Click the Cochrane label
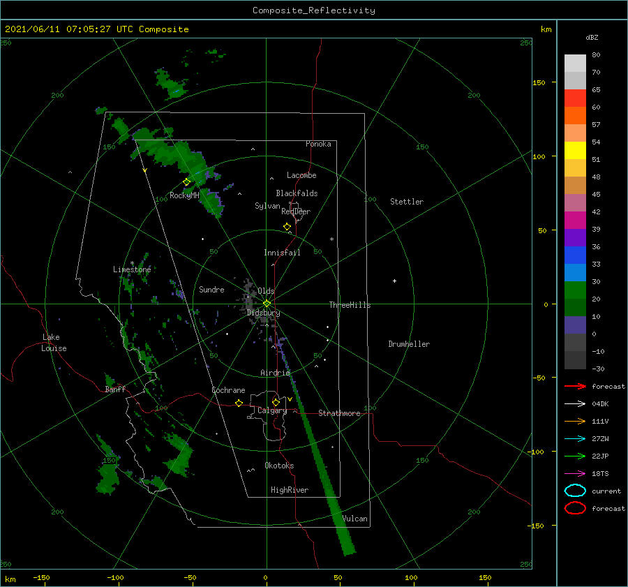Image resolution: width=628 pixels, height=587 pixels. pyautogui.click(x=228, y=390)
